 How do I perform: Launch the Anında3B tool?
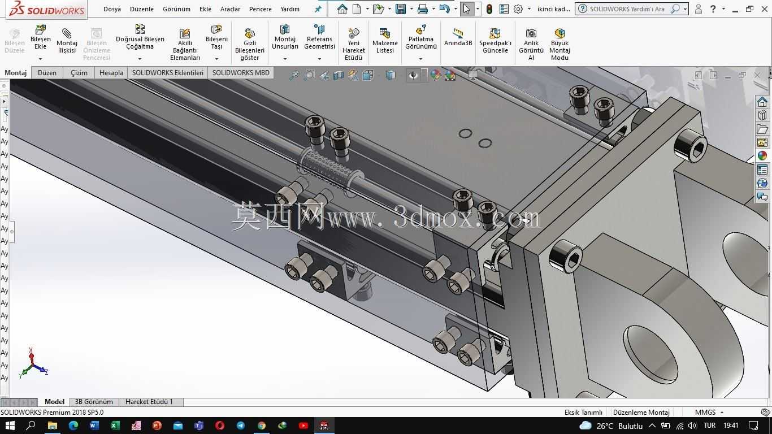click(458, 36)
